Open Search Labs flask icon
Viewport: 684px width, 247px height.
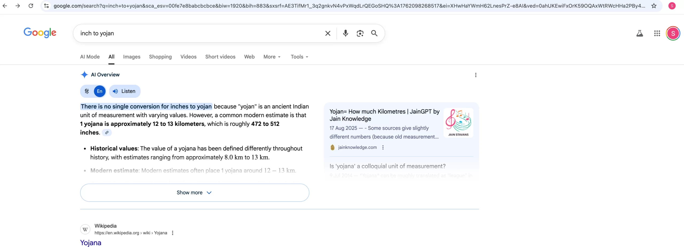640,33
